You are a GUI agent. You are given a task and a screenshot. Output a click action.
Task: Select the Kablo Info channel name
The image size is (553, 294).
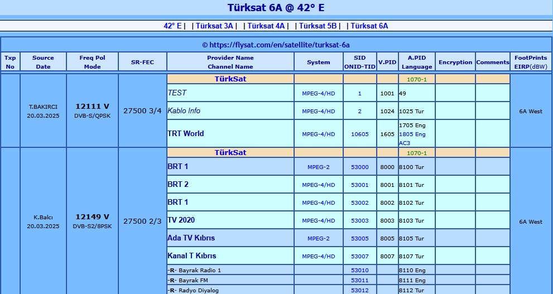[184, 110]
